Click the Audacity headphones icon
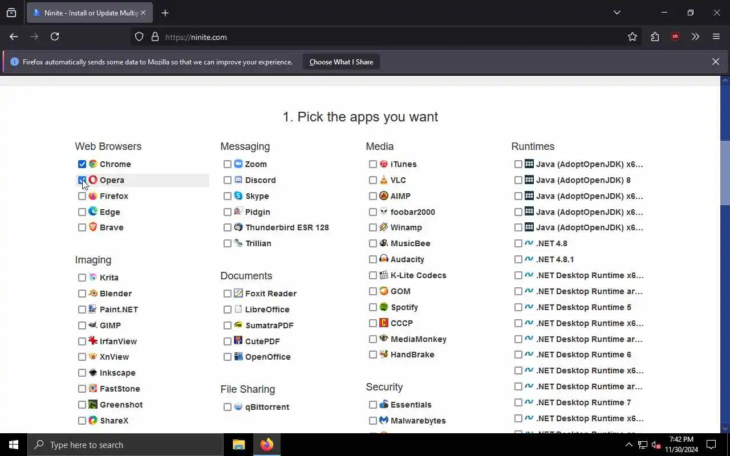Viewport: 730px width, 456px height. (x=384, y=259)
